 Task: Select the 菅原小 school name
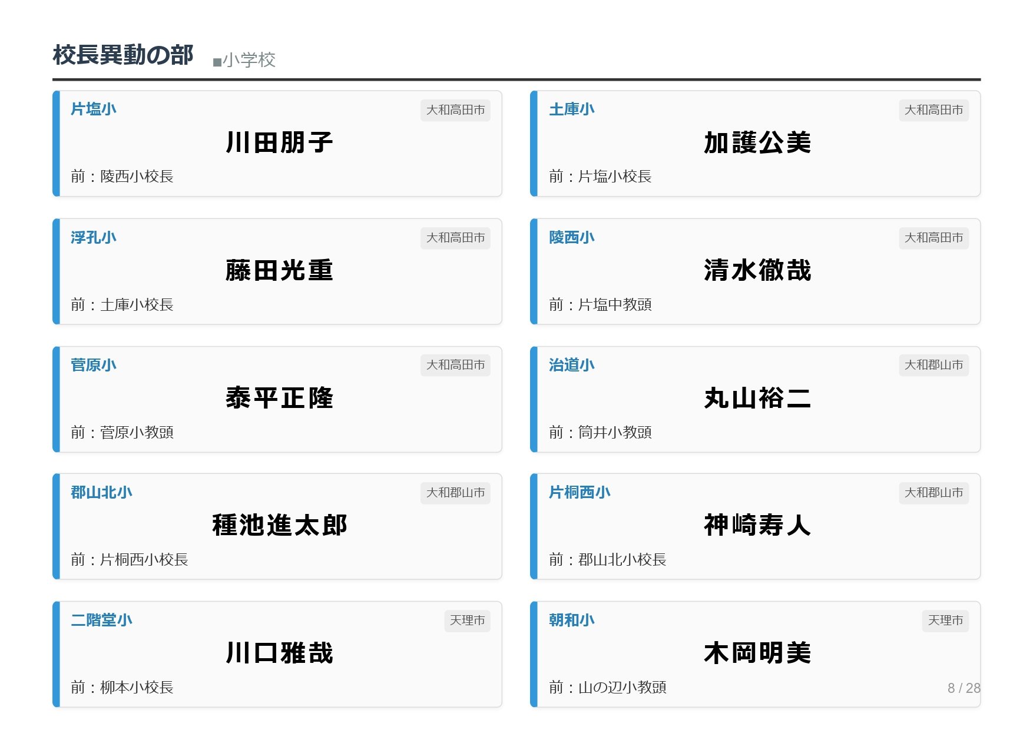[93, 365]
